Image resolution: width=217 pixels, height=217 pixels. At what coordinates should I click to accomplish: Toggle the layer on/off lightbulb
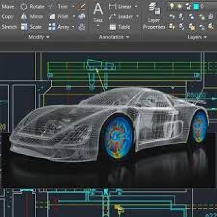171,6
